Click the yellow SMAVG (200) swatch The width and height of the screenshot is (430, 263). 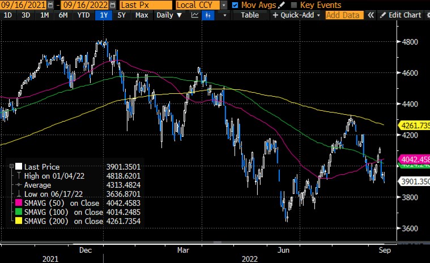click(19, 221)
